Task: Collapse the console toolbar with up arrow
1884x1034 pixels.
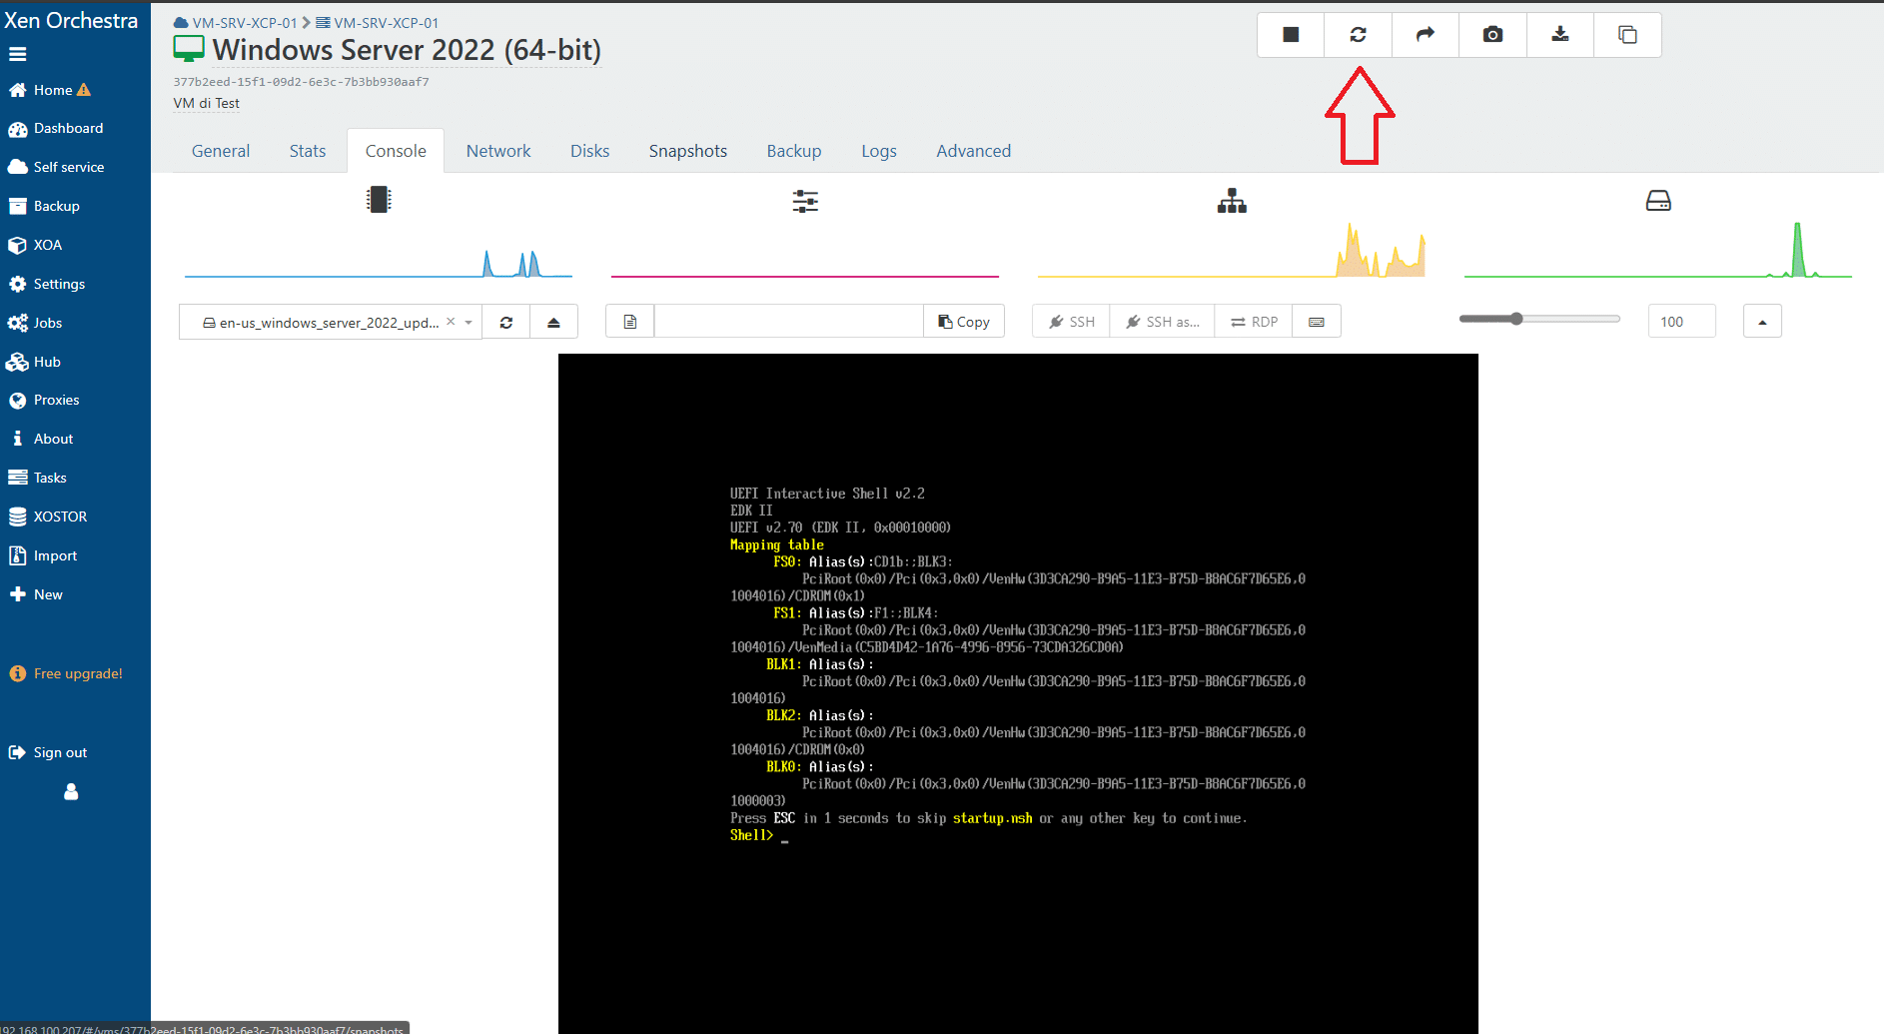Action: click(x=1762, y=322)
